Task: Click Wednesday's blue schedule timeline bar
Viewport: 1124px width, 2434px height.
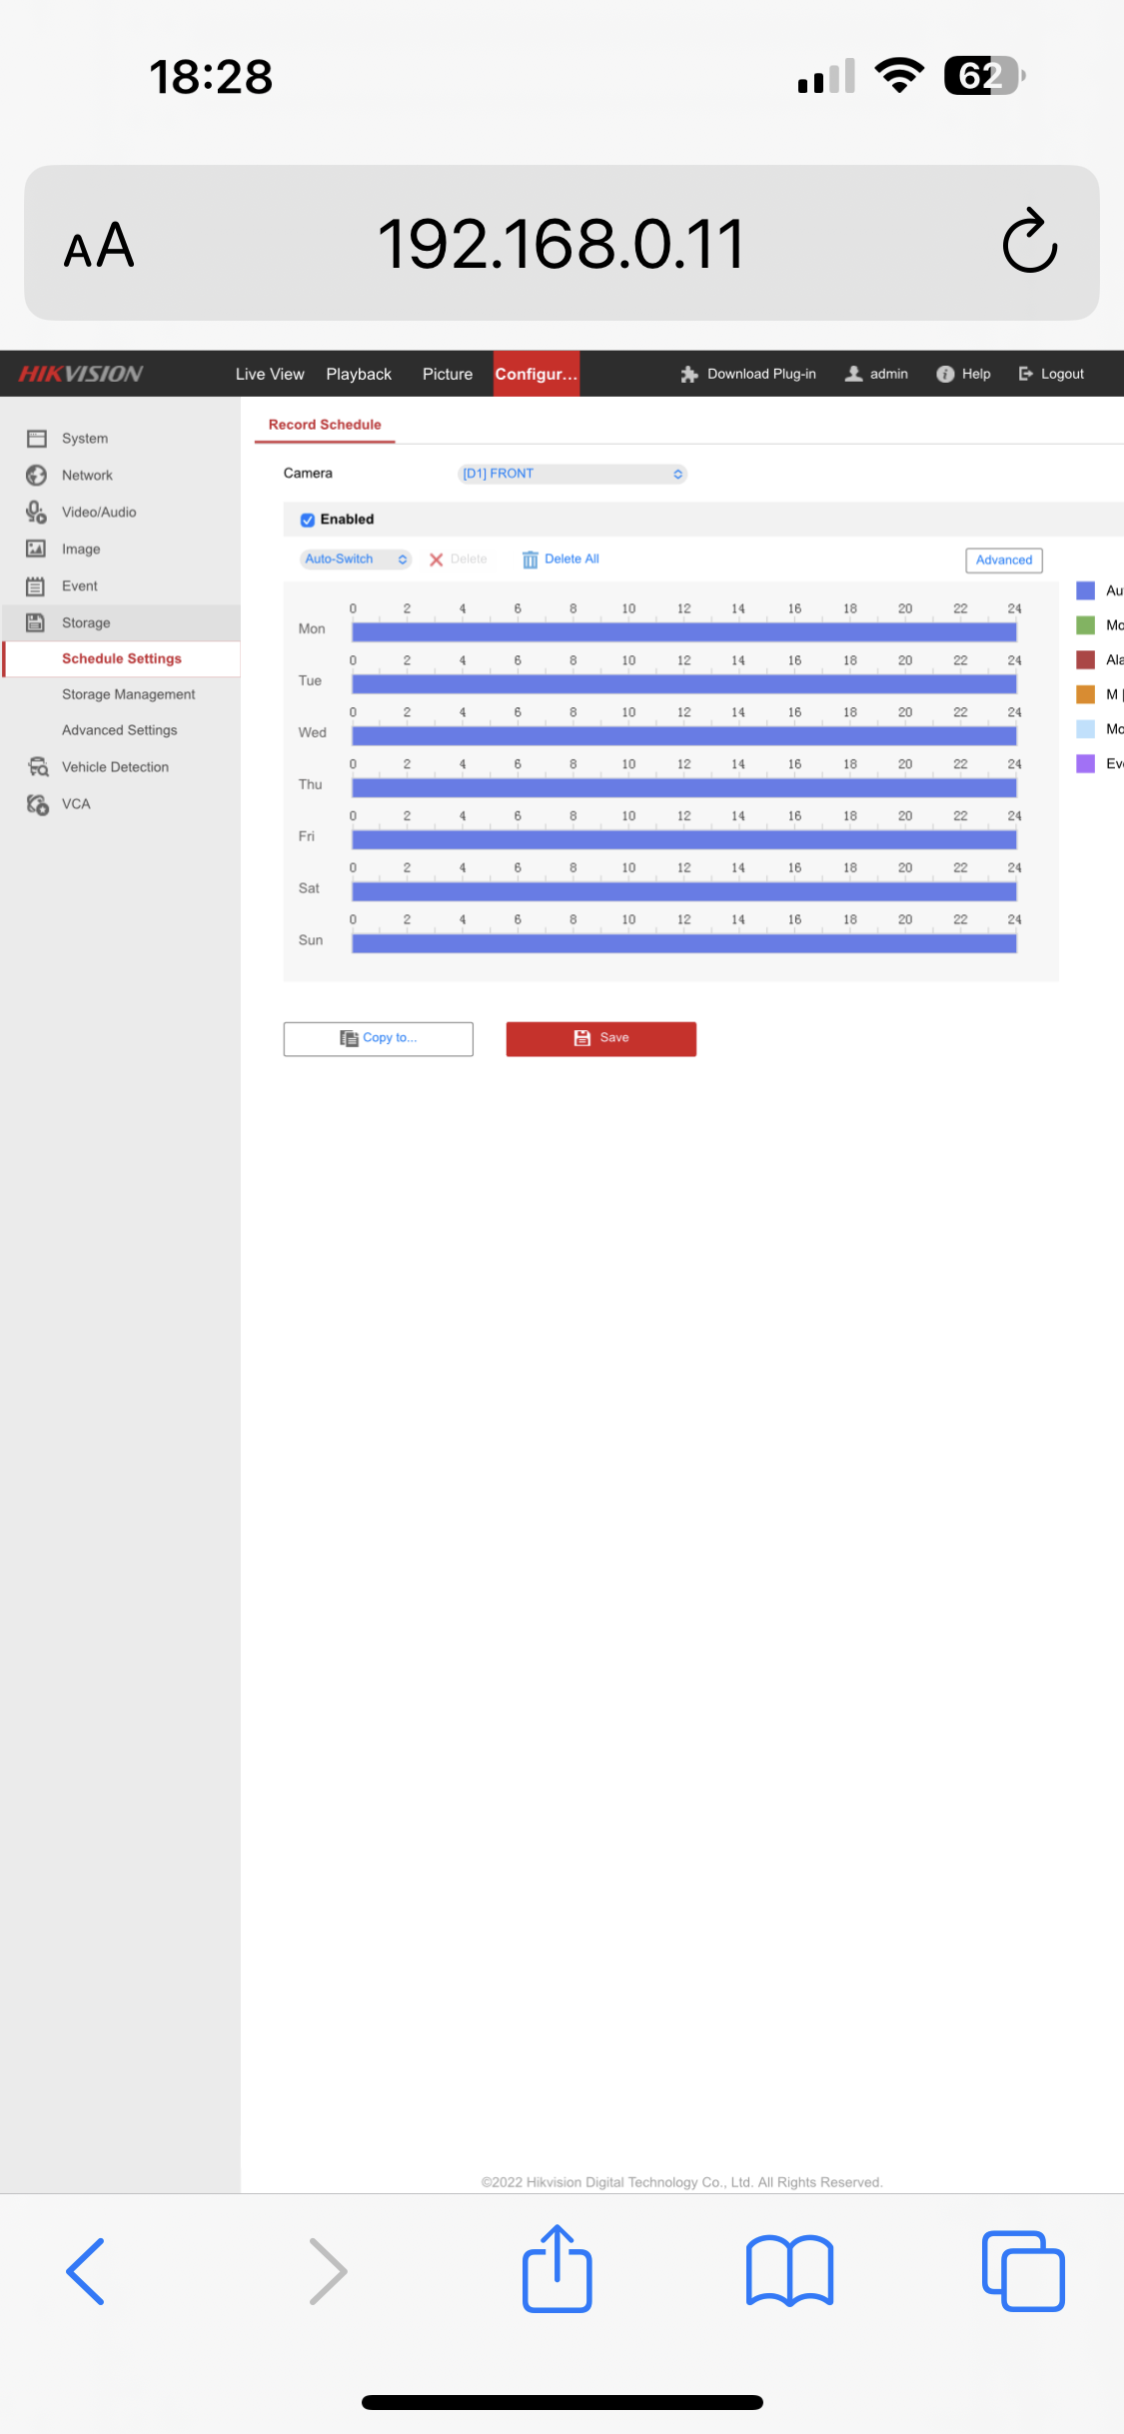Action: (683, 735)
